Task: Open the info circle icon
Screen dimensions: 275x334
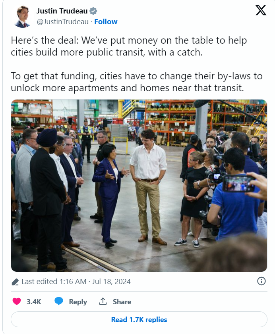Action: coord(261,281)
